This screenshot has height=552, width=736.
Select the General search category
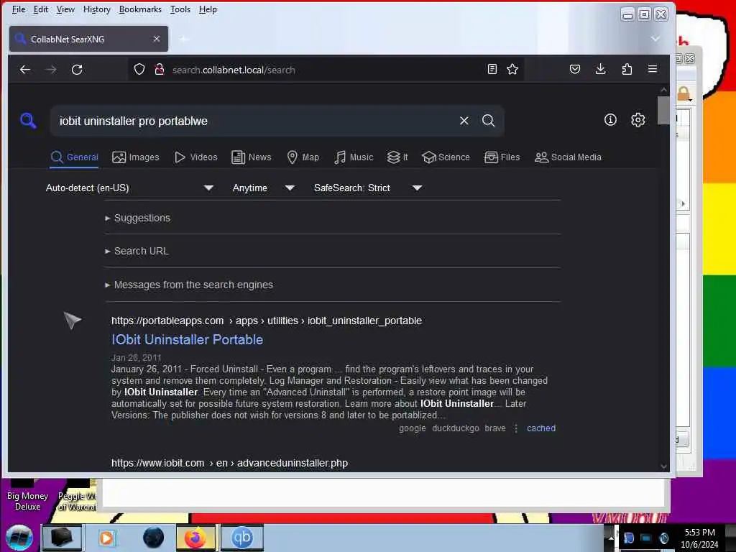75,157
